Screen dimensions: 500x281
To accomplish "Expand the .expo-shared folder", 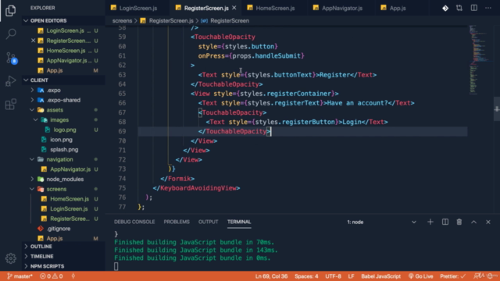I will pos(64,100).
